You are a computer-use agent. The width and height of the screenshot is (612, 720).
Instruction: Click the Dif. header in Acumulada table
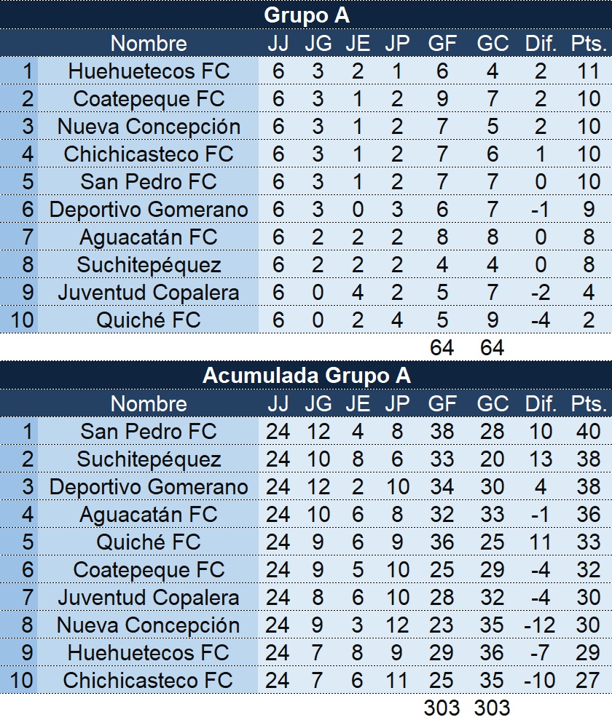pyautogui.click(x=540, y=404)
